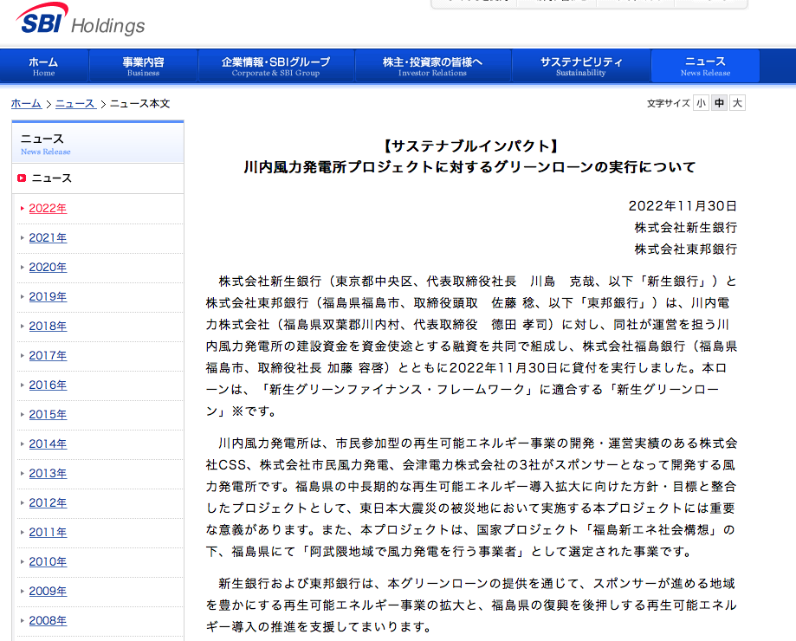The image size is (796, 641).
Task: Click 株式会社東邦銀行 in the byline
Action: [x=685, y=249]
